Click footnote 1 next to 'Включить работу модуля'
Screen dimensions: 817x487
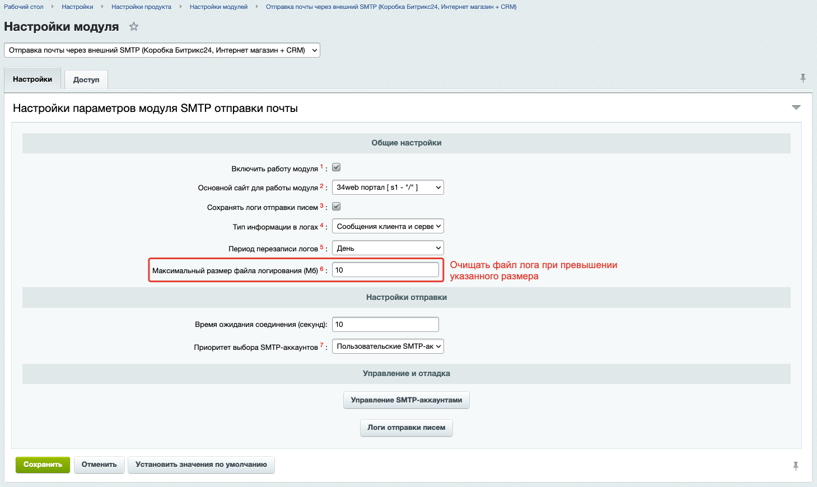coord(321,167)
